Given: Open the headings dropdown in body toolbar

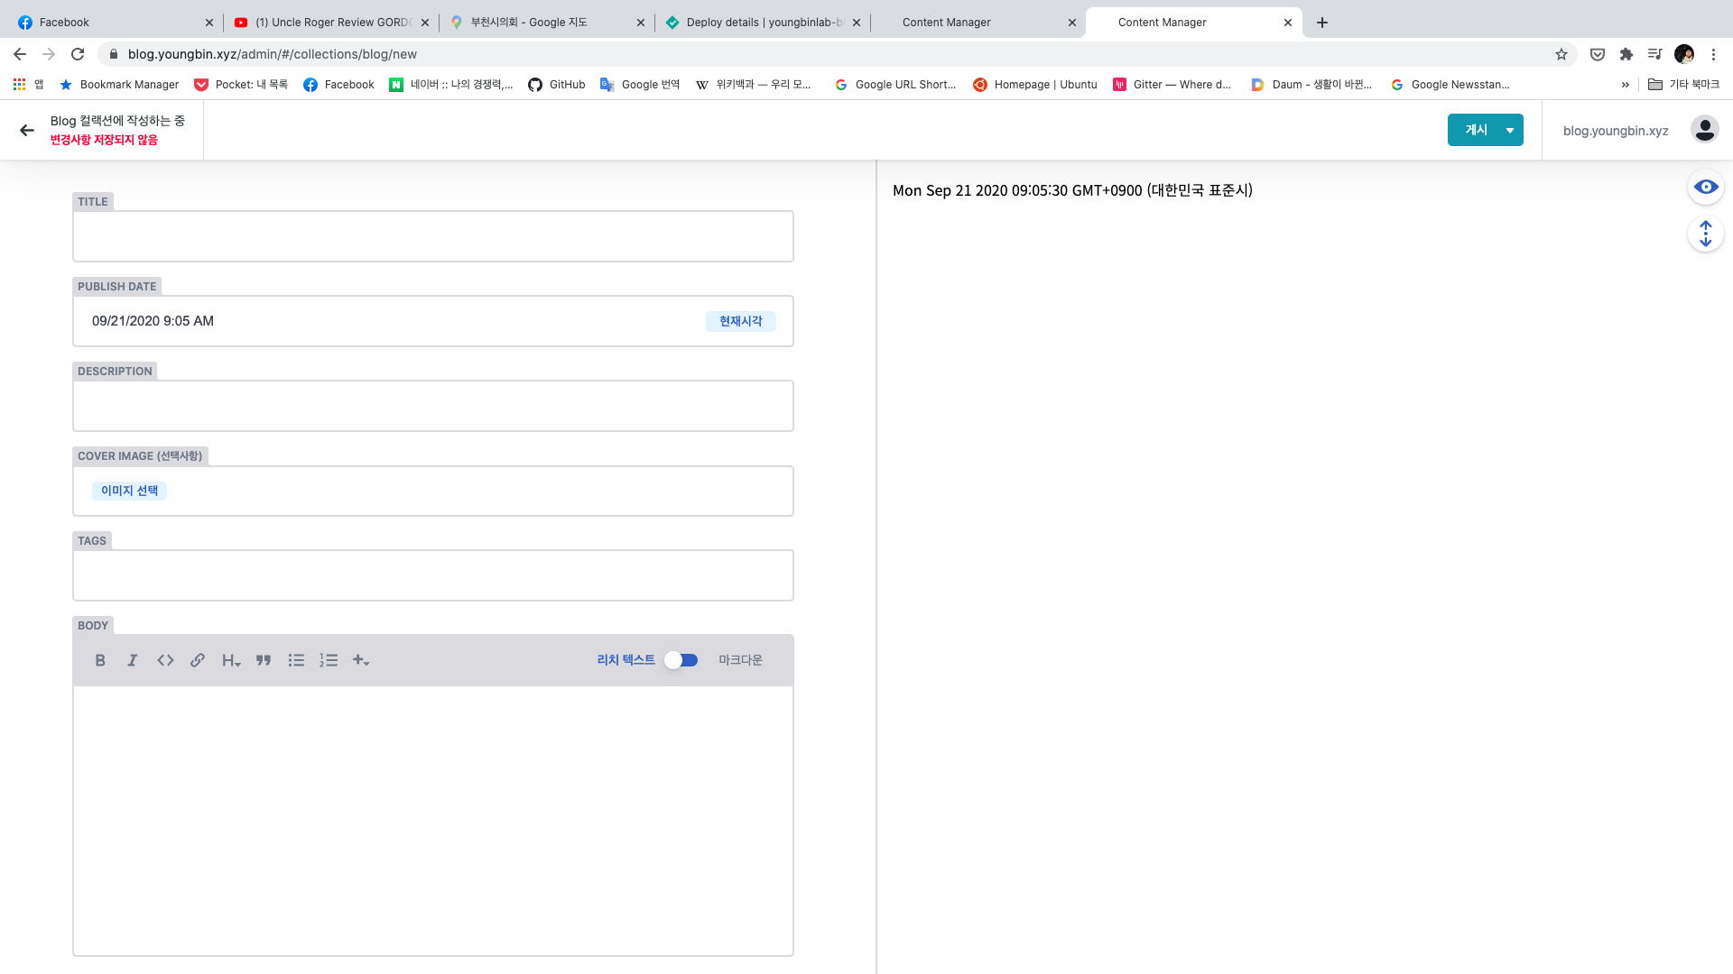Looking at the screenshot, I should click(x=231, y=660).
